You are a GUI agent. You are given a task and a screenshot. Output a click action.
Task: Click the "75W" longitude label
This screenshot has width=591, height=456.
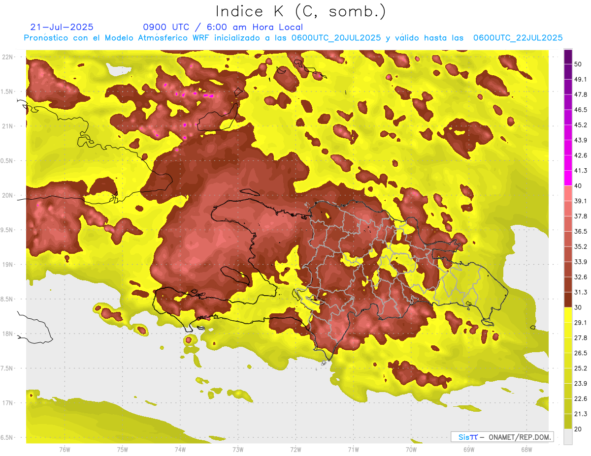[123, 450]
